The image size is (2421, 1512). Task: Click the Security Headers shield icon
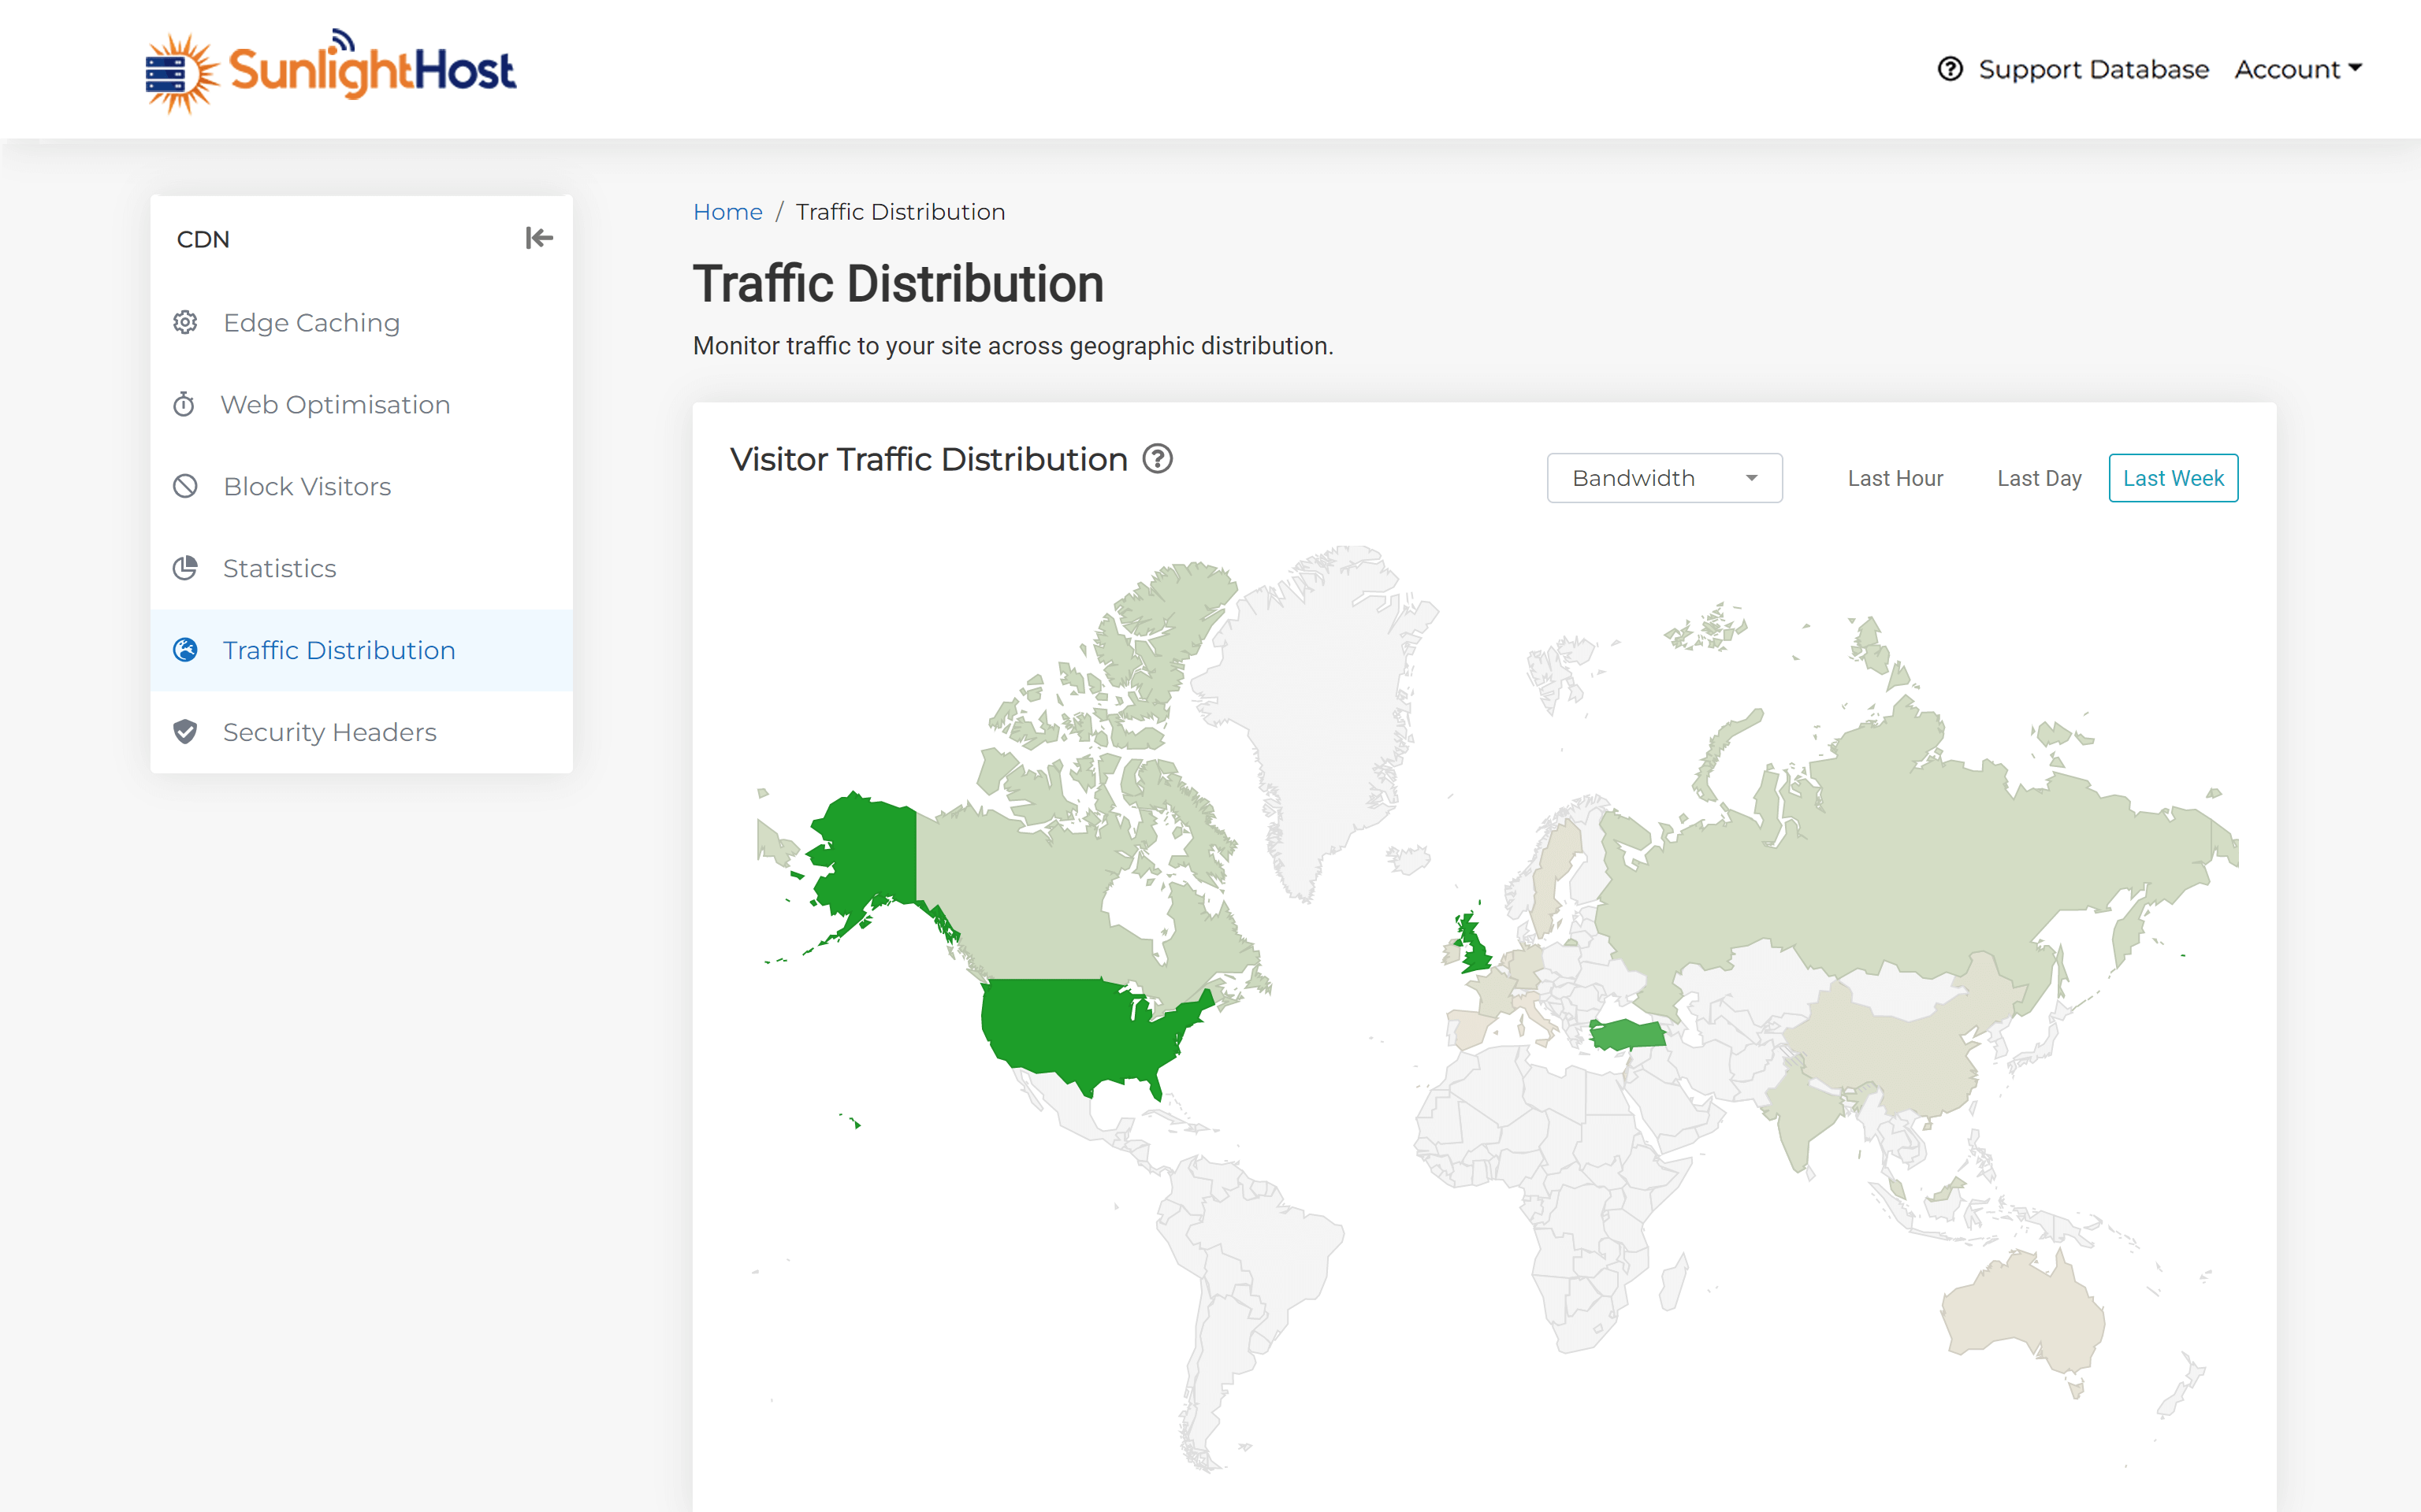point(185,732)
